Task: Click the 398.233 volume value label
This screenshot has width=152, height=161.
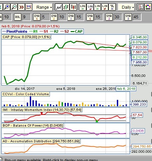Action: tap(139, 105)
